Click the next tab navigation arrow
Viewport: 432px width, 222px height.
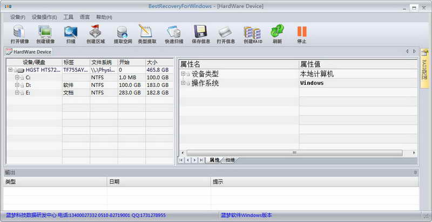pyautogui.click(x=194, y=160)
